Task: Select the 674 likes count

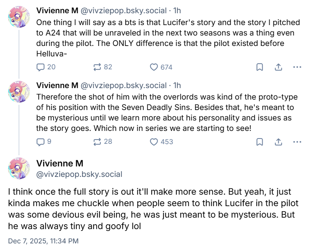Action: point(166,67)
